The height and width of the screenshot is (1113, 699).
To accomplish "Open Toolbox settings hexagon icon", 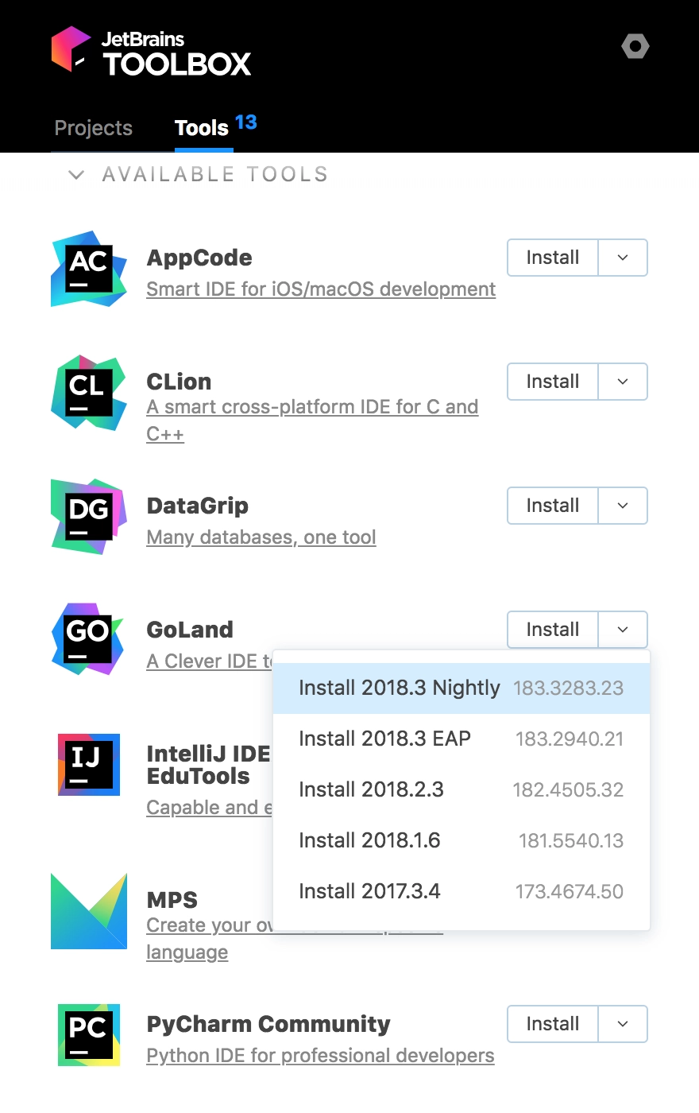I will pyautogui.click(x=635, y=46).
